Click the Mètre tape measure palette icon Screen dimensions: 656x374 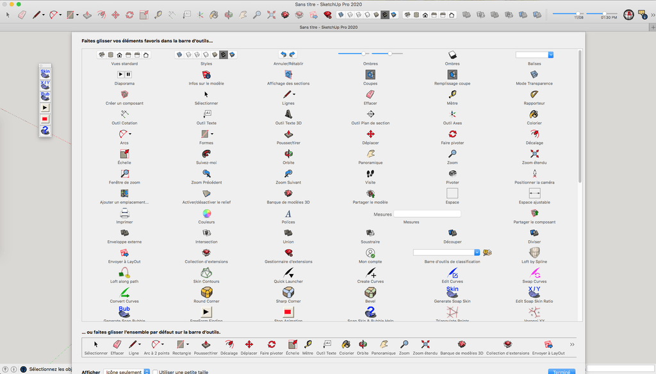point(452,94)
